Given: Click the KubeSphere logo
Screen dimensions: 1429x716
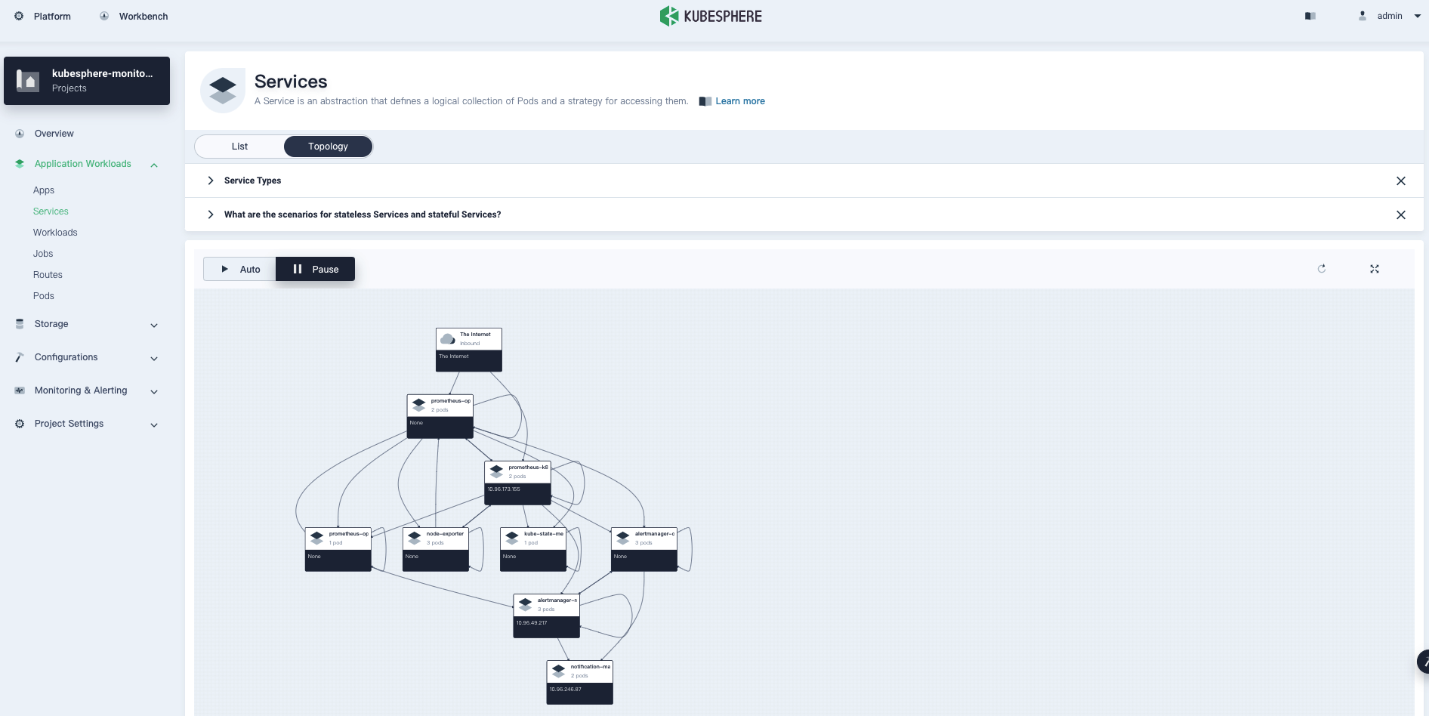Looking at the screenshot, I should point(710,16).
